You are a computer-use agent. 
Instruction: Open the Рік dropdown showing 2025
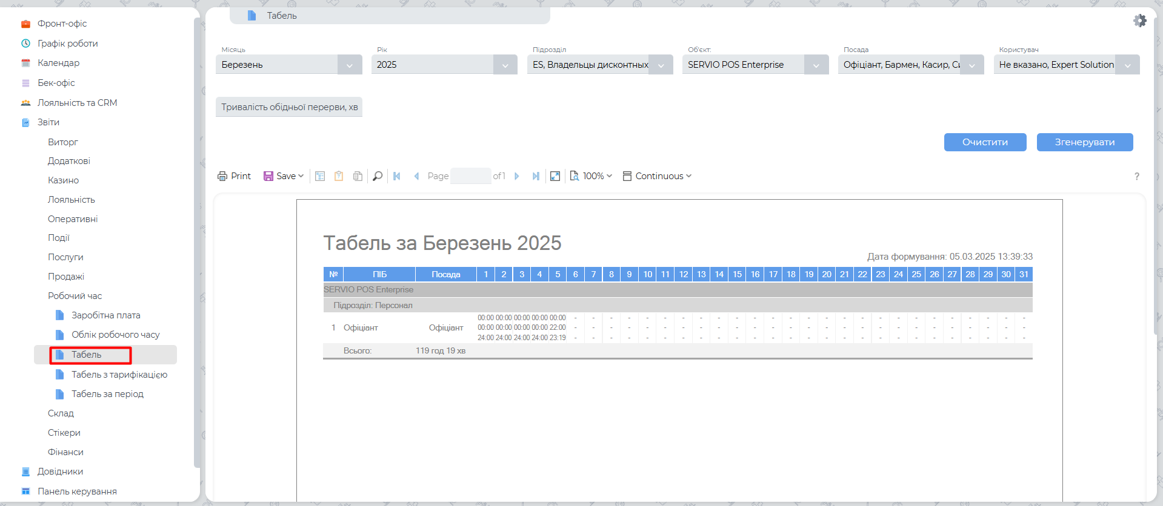tap(504, 65)
